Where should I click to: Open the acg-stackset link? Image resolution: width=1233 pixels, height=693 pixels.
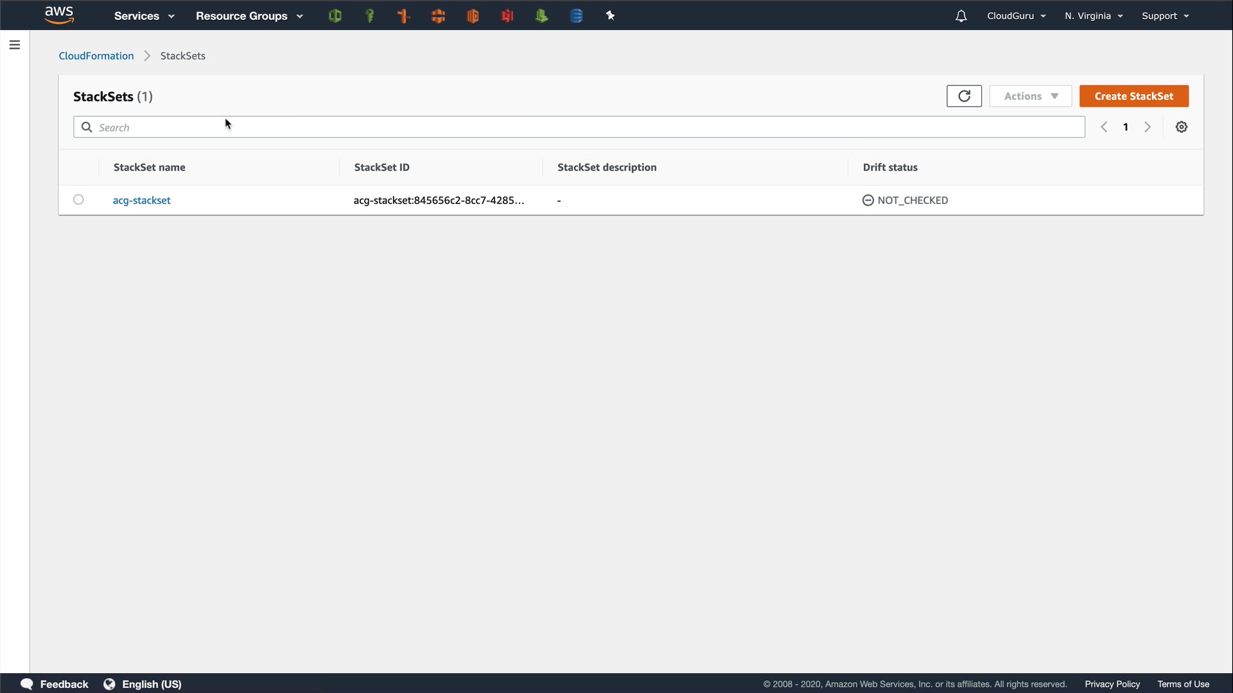(x=141, y=200)
